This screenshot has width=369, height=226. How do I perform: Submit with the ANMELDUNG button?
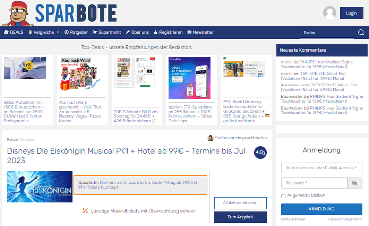point(321,209)
